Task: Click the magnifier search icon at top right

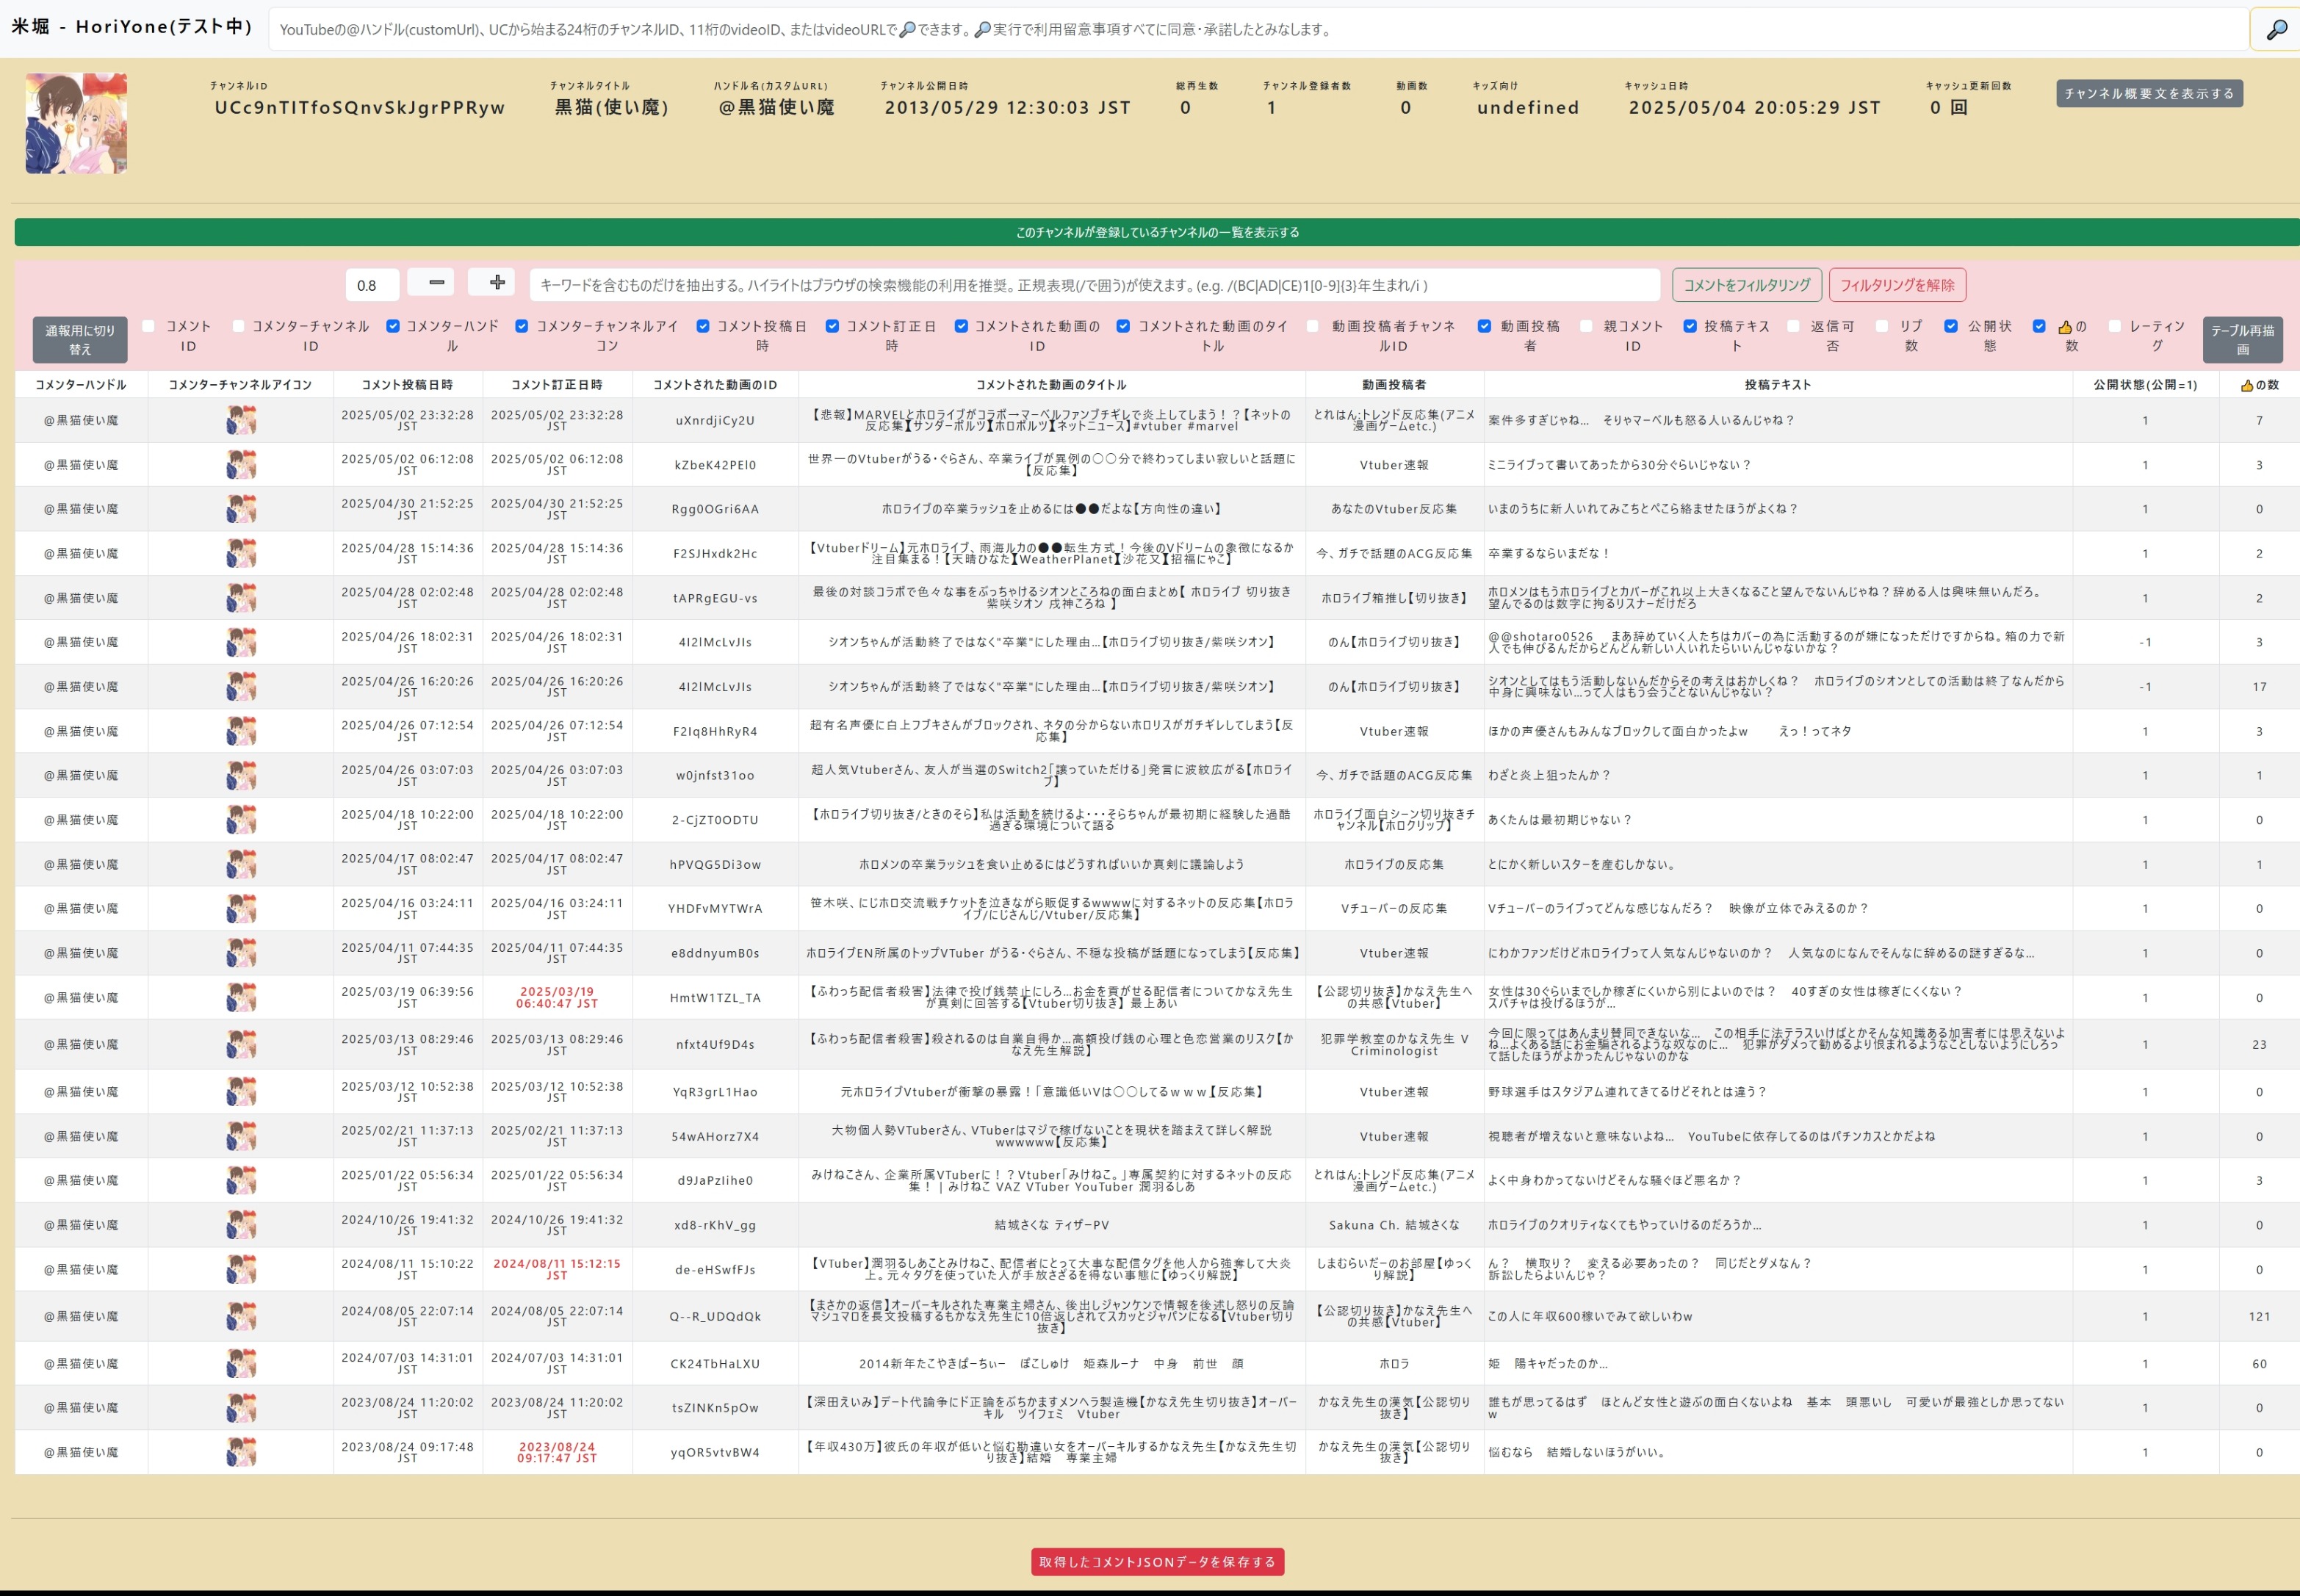Action: (x=2276, y=29)
